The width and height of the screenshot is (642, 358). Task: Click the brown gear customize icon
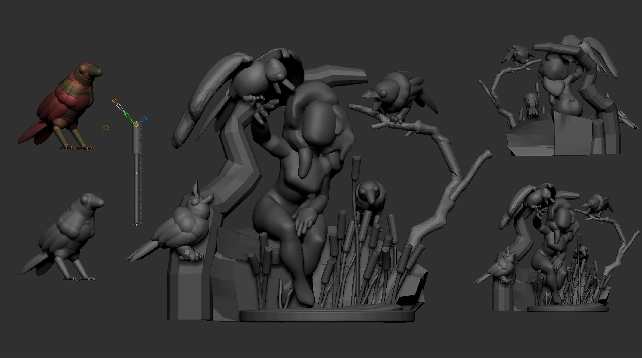(106, 127)
